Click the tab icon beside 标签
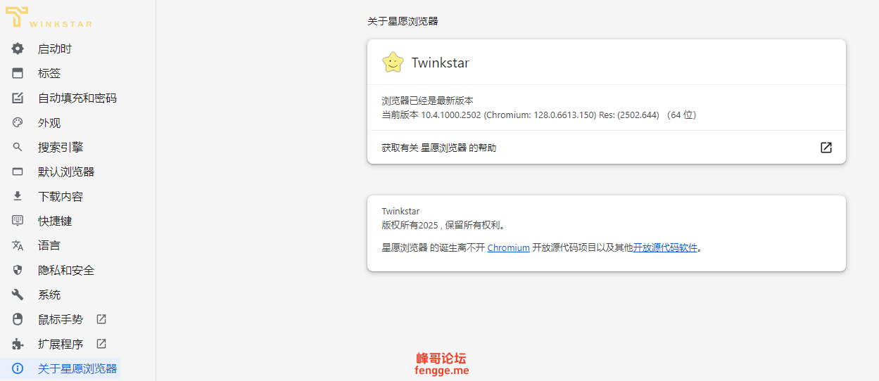 pos(18,73)
